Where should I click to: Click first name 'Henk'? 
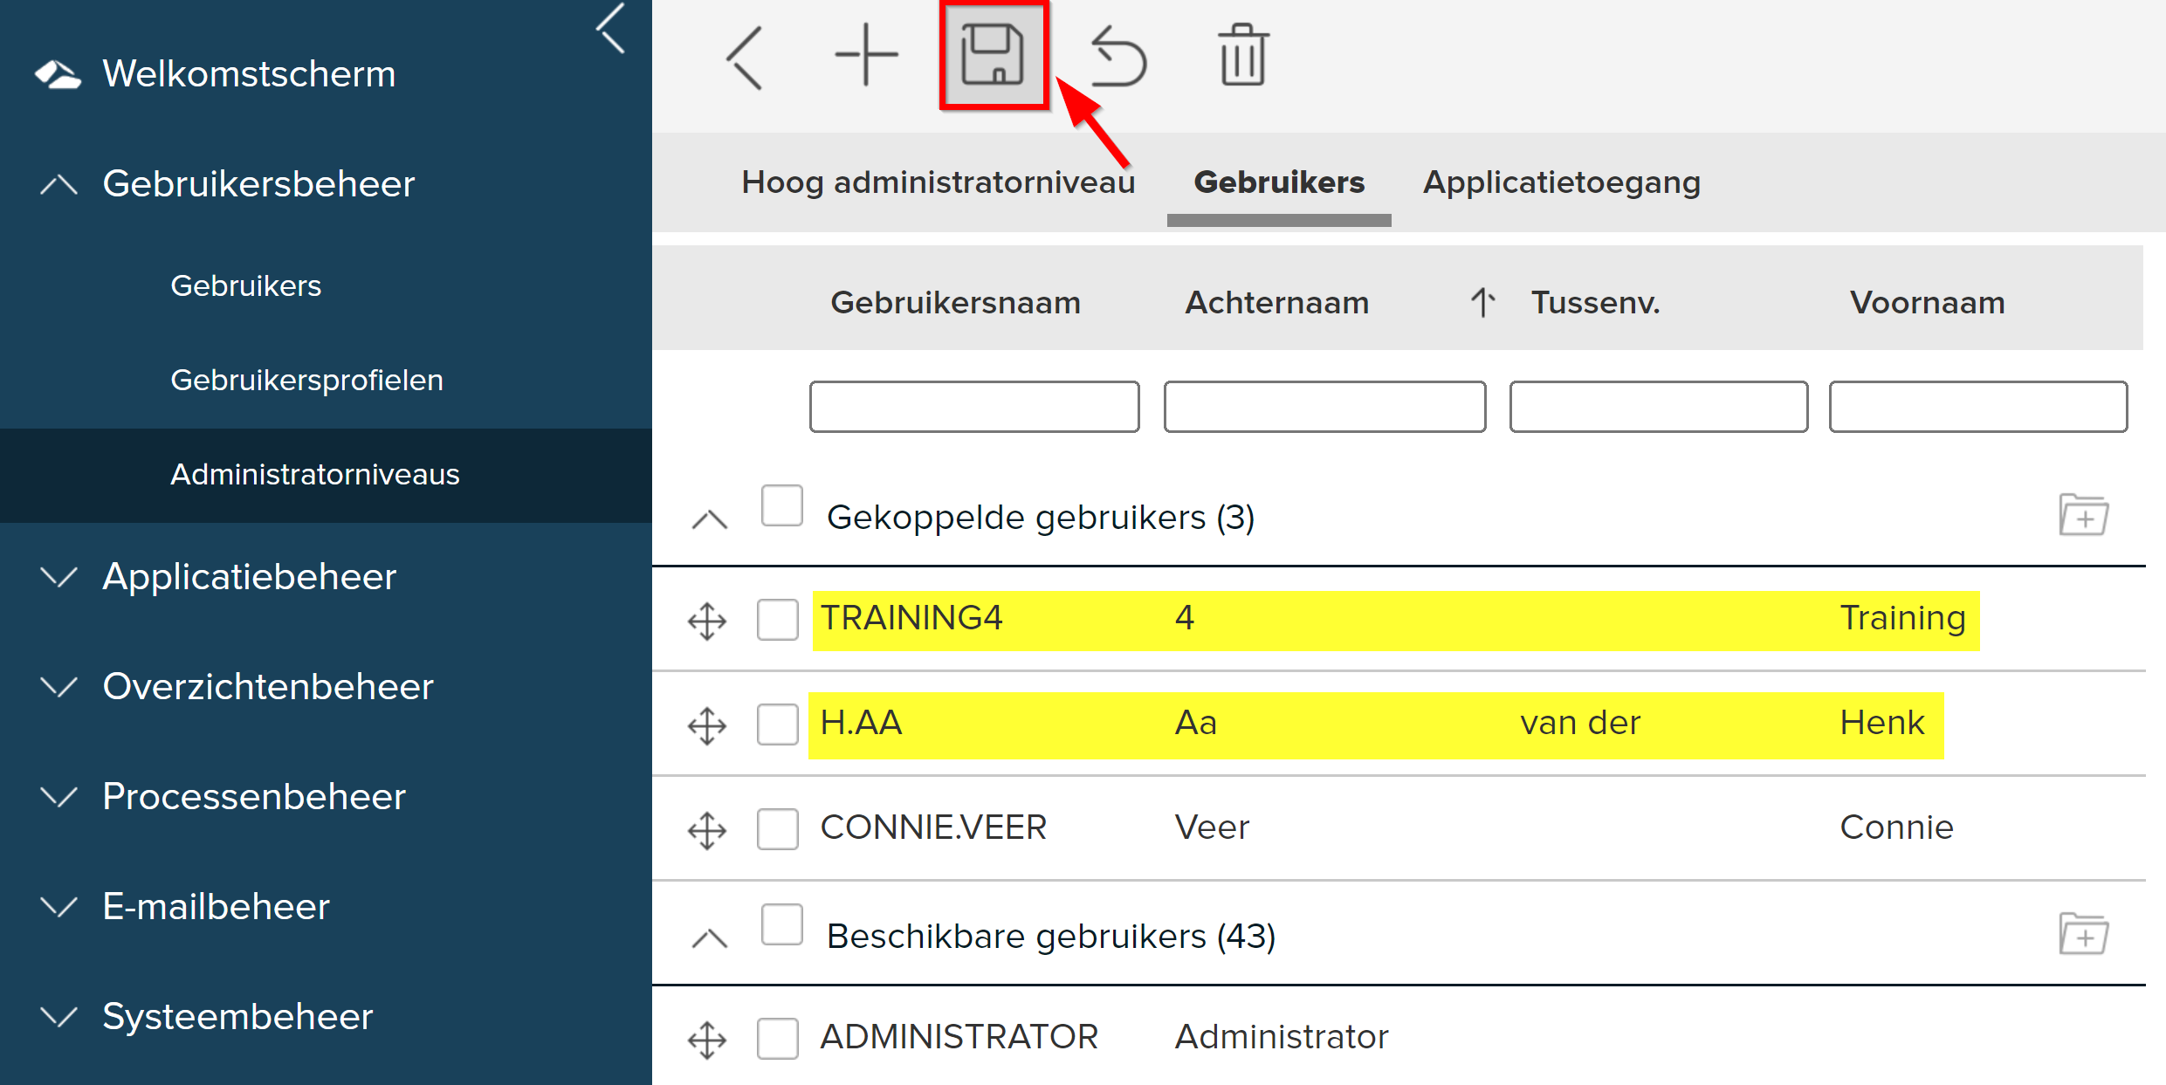pyautogui.click(x=1882, y=723)
